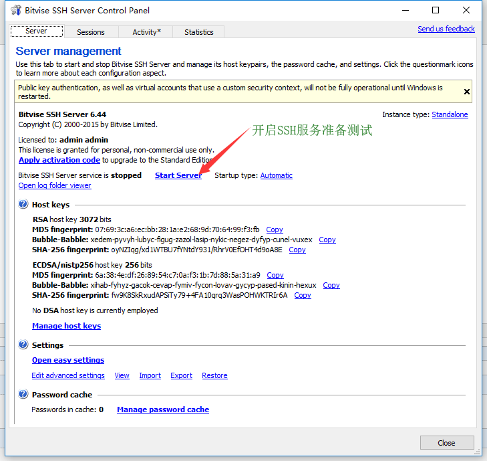Click the Export settings link

point(181,375)
